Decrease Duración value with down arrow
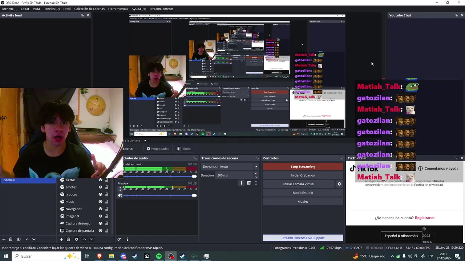Image resolution: width=465 pixels, height=261 pixels. pos(256,177)
